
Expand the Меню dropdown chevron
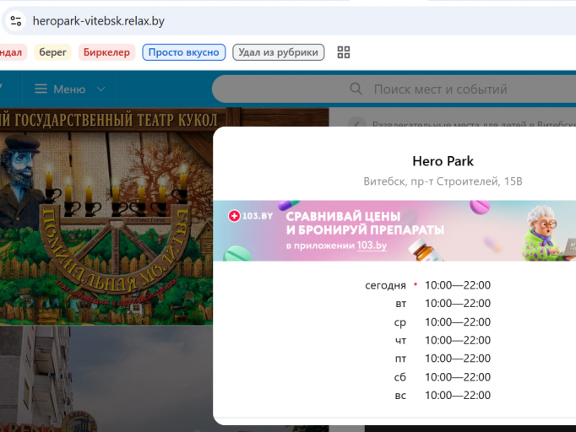click(x=101, y=89)
